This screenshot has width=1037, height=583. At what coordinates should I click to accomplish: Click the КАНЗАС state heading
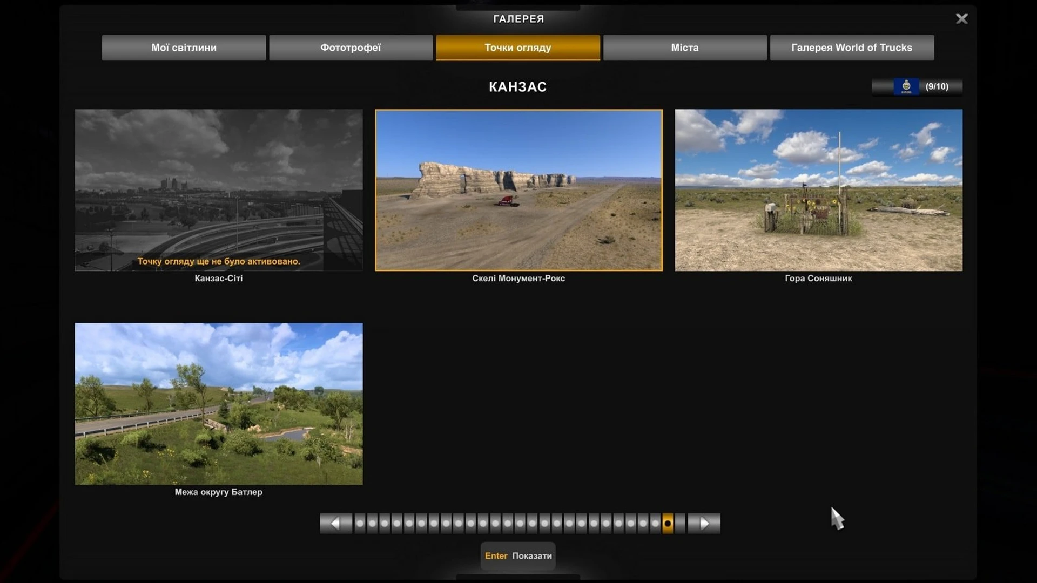(x=518, y=87)
